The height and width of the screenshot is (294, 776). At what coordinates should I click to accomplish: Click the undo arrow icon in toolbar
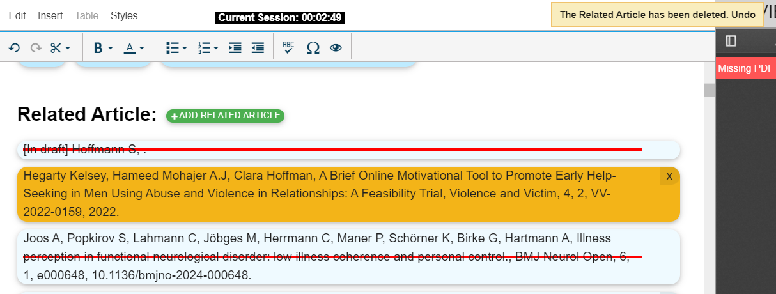tap(14, 48)
